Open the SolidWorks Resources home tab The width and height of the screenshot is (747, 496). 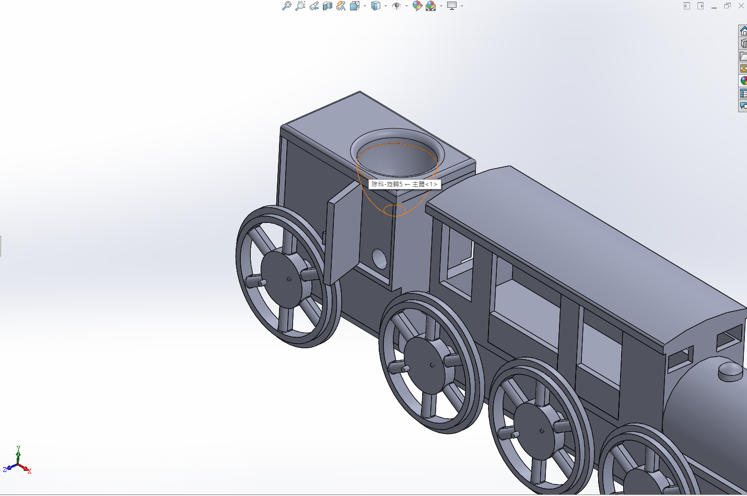[743, 31]
